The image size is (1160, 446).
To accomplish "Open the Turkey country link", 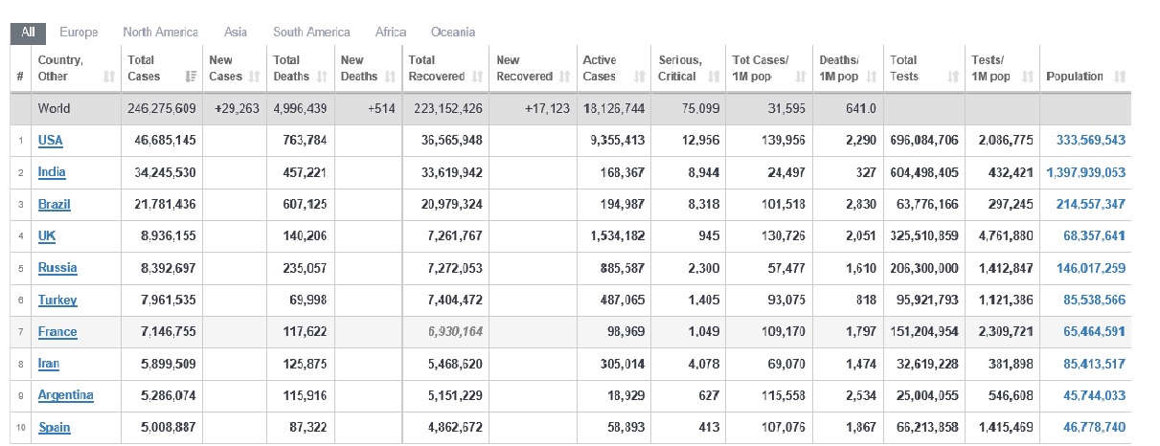I will click(57, 301).
